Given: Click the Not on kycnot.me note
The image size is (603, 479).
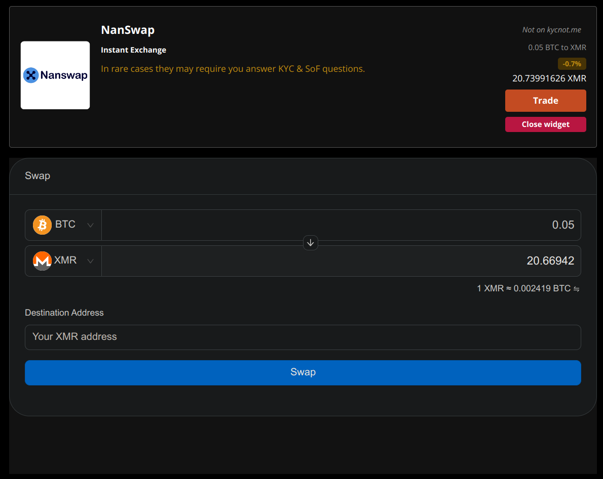Looking at the screenshot, I should [551, 30].
